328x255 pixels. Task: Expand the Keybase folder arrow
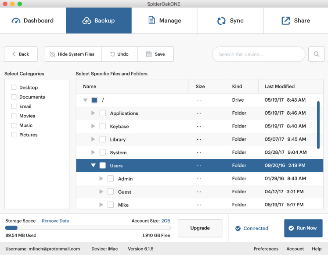pos(93,126)
